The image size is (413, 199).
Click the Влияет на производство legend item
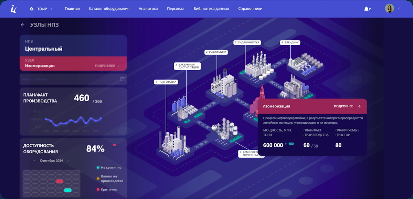[110, 179]
